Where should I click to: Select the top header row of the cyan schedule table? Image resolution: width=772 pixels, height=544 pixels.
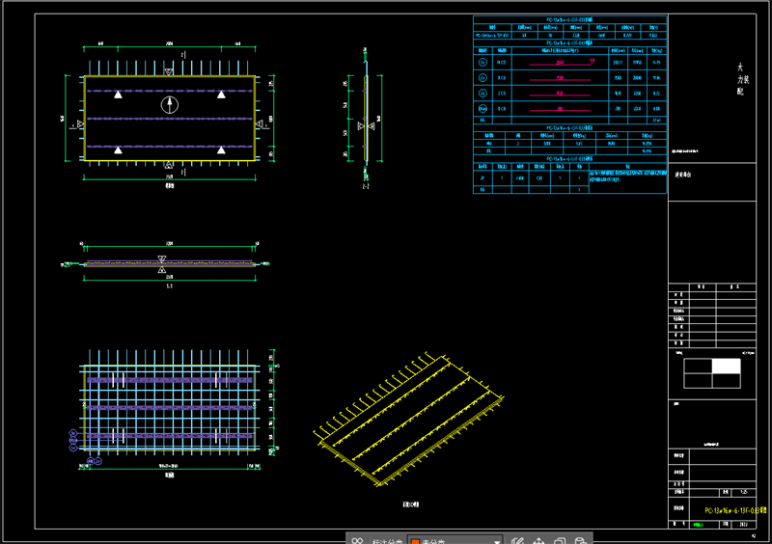click(x=569, y=19)
